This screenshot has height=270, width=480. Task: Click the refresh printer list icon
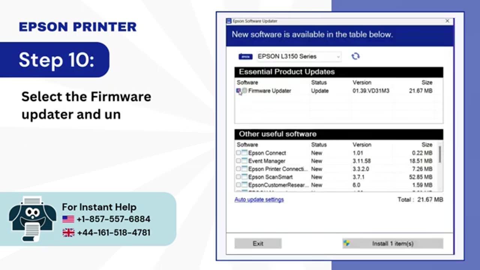(x=355, y=56)
